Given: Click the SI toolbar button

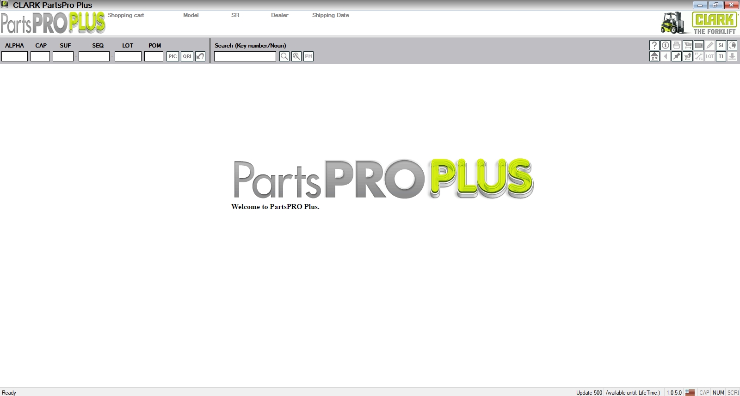Looking at the screenshot, I should [x=721, y=45].
